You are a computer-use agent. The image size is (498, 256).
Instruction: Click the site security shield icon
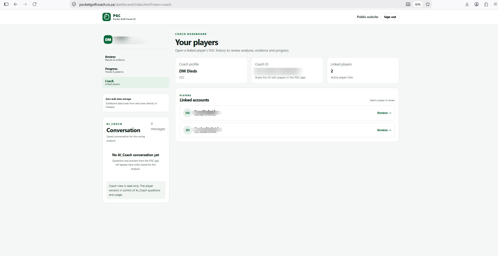(x=74, y=4)
